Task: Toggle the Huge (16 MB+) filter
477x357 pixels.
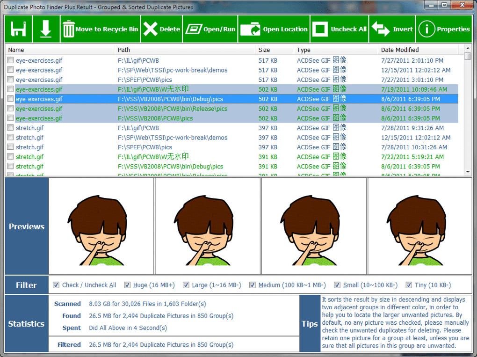Action: 127,285
